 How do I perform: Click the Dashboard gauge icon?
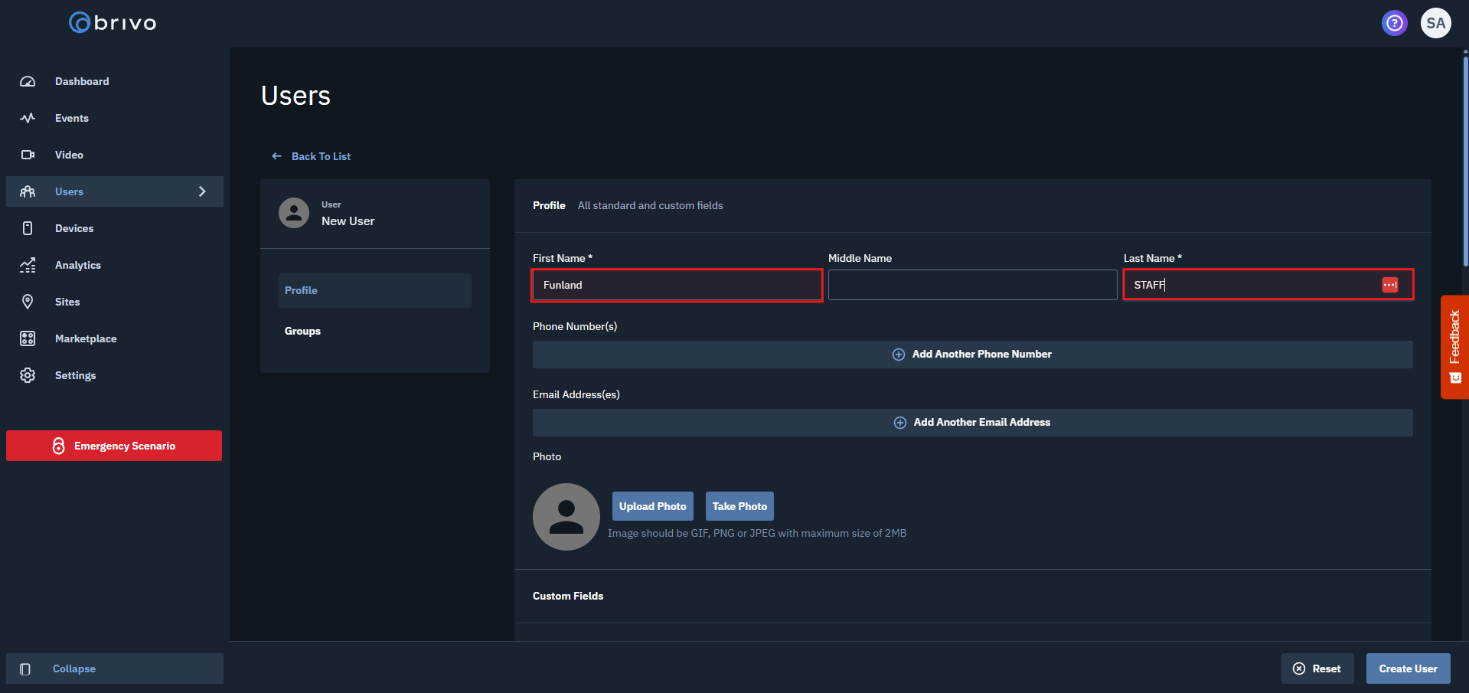tap(28, 81)
